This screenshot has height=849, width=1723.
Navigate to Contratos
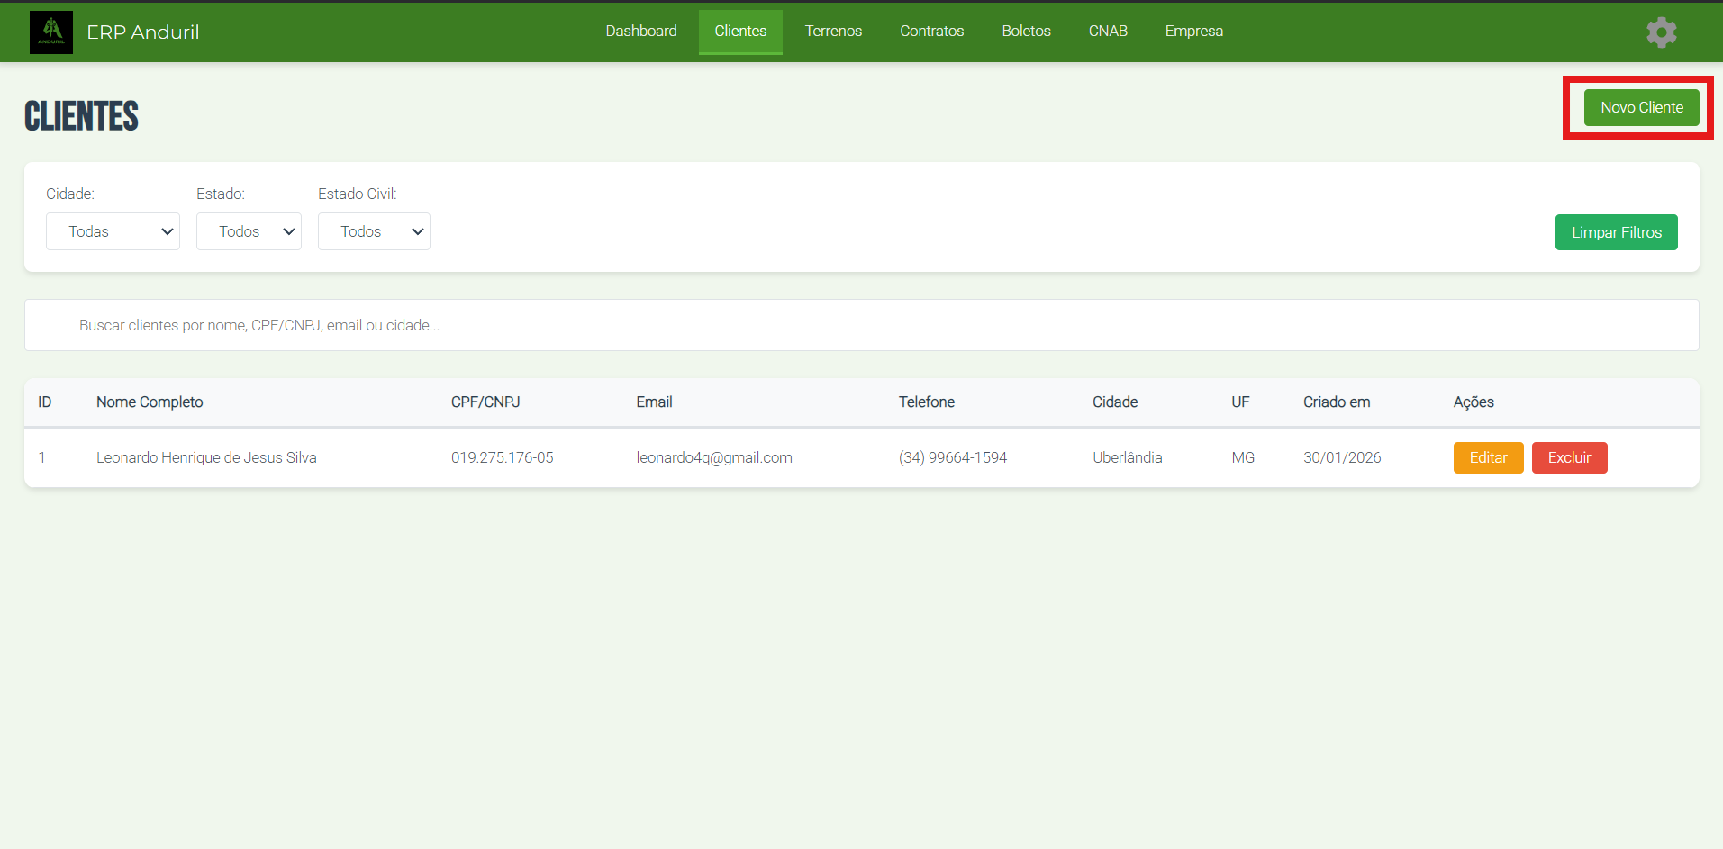(x=931, y=32)
